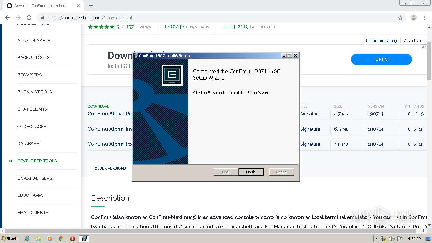The height and width of the screenshot is (243, 432).
Task: Click the volume tray icon
Action: click(392, 239)
